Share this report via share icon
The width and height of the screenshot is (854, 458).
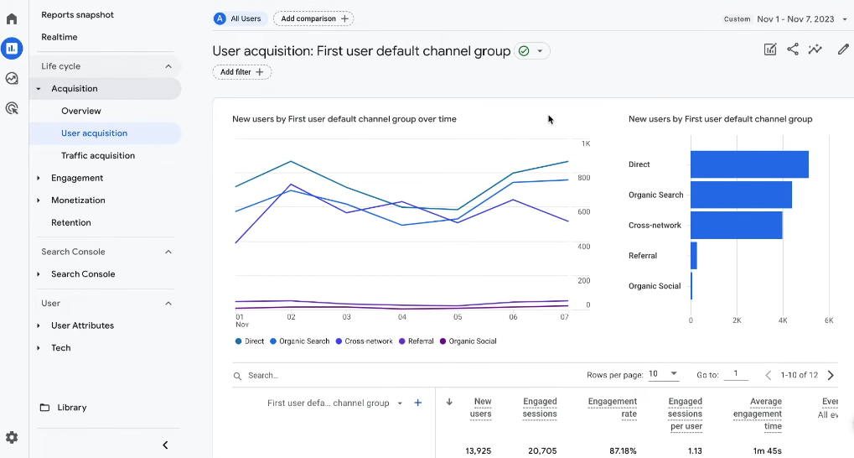point(793,49)
